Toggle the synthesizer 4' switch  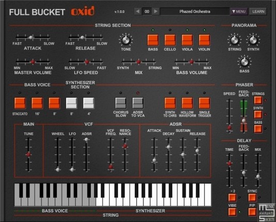click(x=89, y=103)
